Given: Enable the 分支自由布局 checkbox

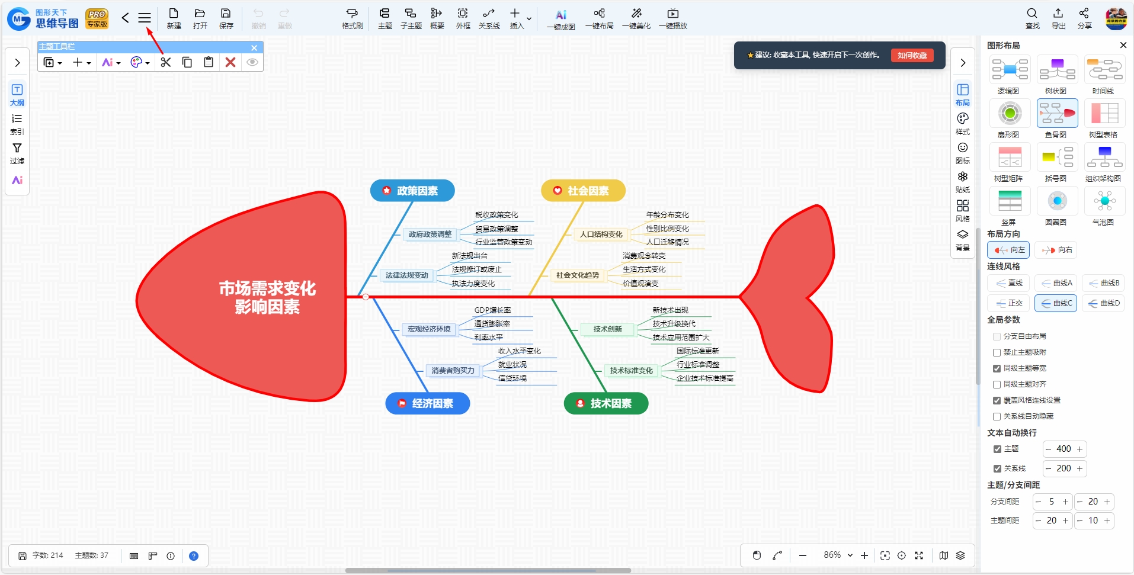Looking at the screenshot, I should click(x=997, y=336).
